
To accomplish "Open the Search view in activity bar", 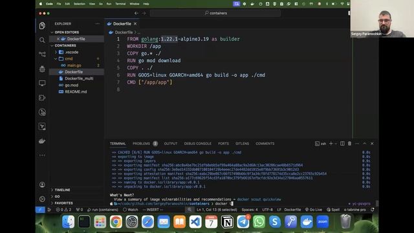I will click(x=42, y=40).
